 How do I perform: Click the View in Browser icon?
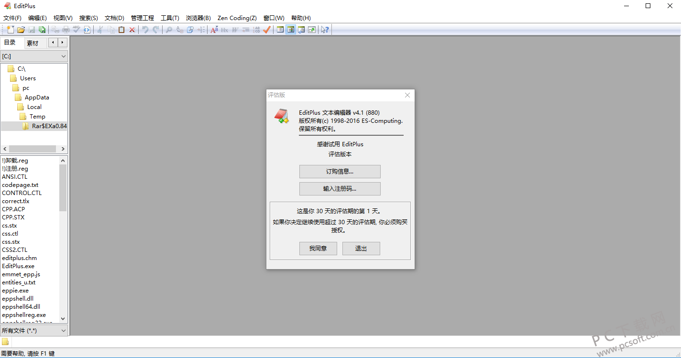point(87,30)
